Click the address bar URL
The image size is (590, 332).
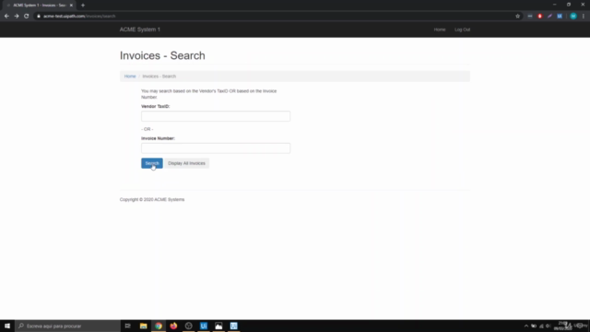coord(79,17)
